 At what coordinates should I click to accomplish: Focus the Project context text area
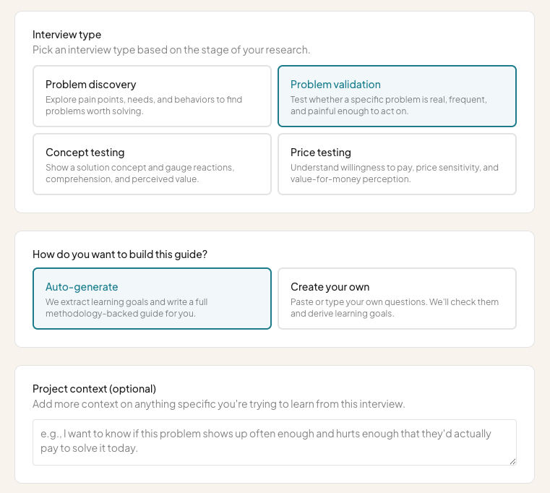point(275,442)
